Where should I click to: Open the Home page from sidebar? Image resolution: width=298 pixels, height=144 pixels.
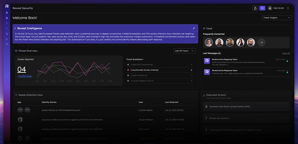(7, 13)
